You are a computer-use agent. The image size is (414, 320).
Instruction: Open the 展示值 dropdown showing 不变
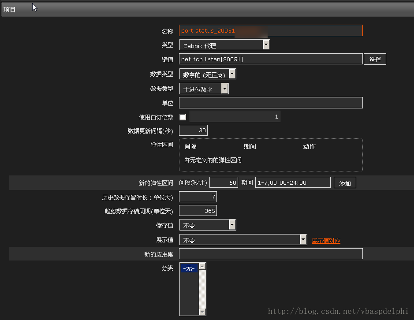point(243,240)
